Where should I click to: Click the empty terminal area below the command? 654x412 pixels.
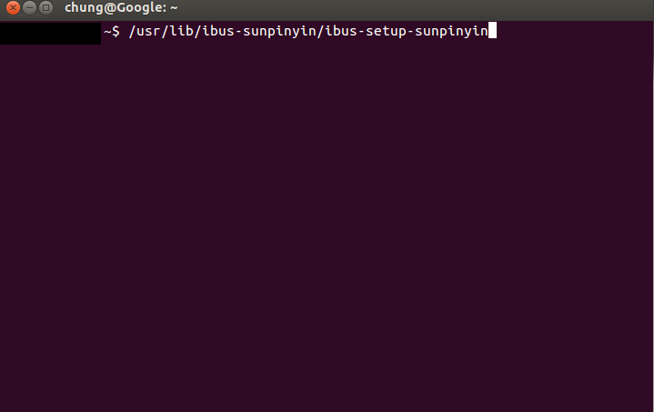click(x=327, y=226)
